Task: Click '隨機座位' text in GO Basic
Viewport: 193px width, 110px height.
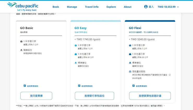Action: pyautogui.click(x=28, y=50)
